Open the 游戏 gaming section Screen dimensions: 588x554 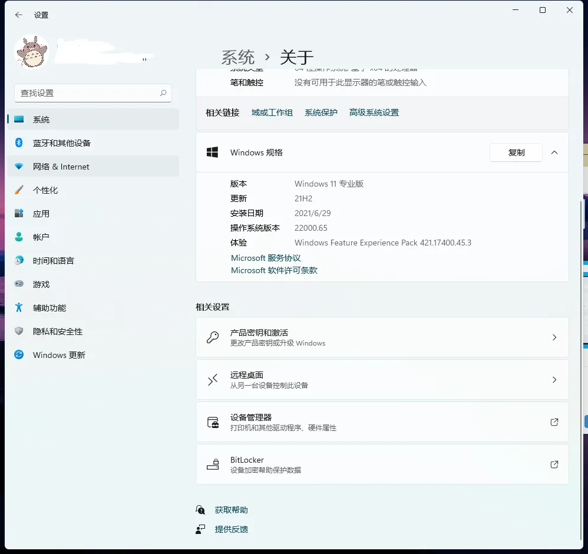[x=41, y=284]
